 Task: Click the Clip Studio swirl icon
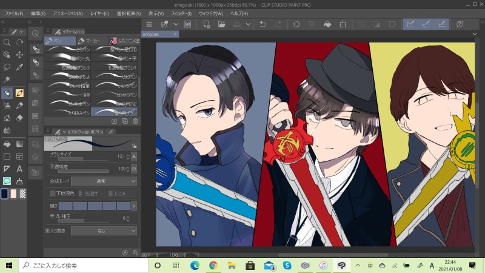click(187, 24)
